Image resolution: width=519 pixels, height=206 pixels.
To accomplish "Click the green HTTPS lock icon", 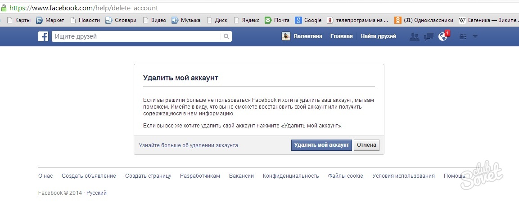I will [4, 8].
